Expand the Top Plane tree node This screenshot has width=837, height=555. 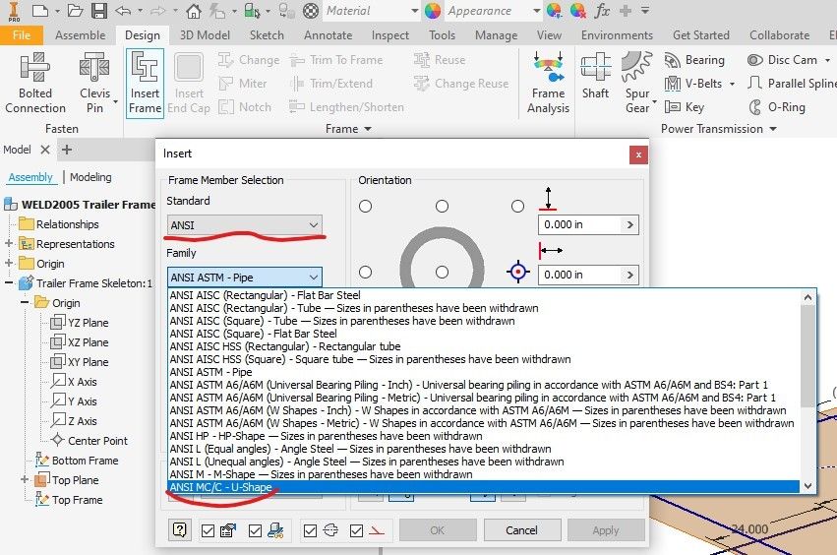25,479
